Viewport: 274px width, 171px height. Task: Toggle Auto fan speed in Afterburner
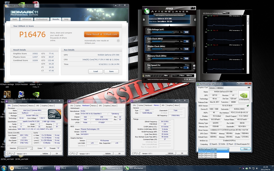[187, 65]
